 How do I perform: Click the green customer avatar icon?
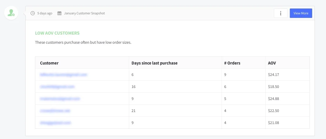[11, 13]
